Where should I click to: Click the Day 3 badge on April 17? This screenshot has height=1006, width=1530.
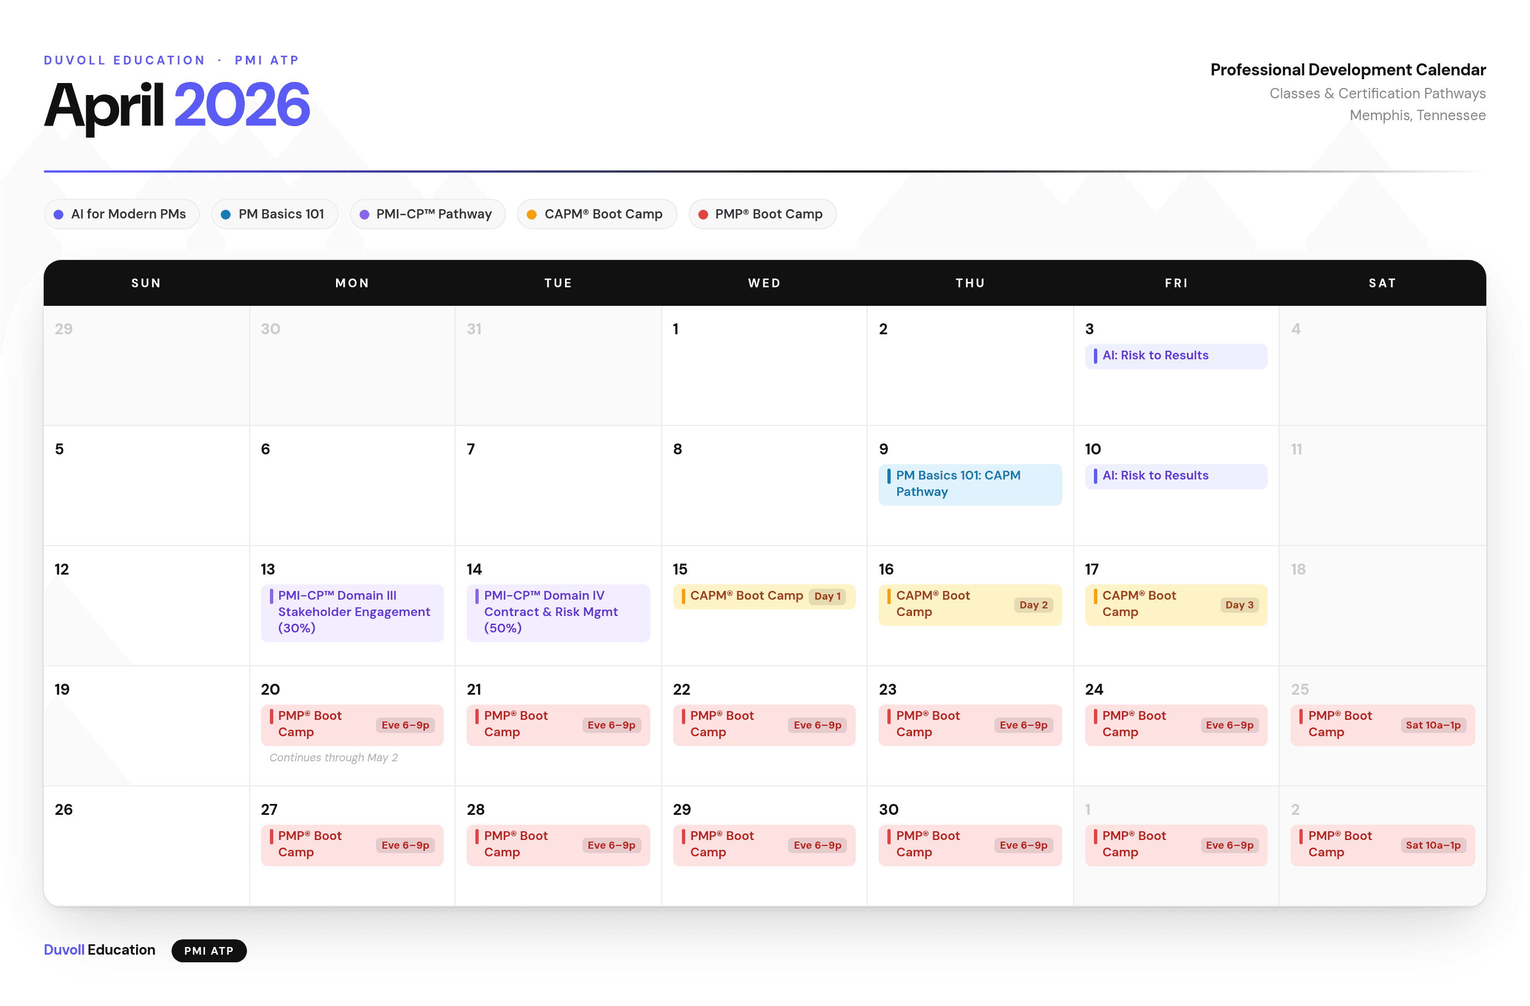click(1239, 605)
